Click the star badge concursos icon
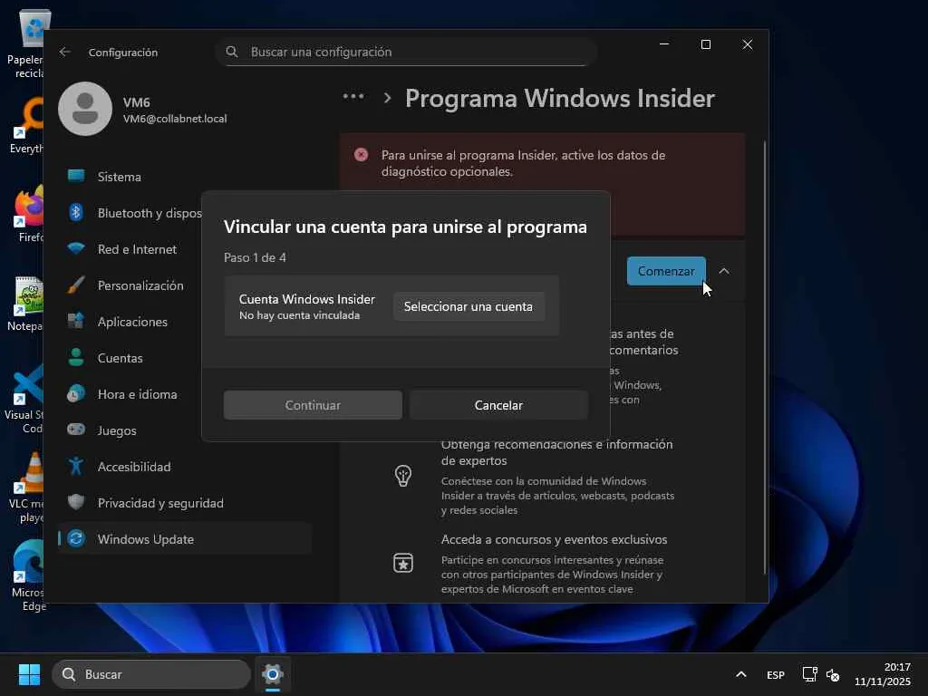The image size is (928, 696). (x=403, y=563)
